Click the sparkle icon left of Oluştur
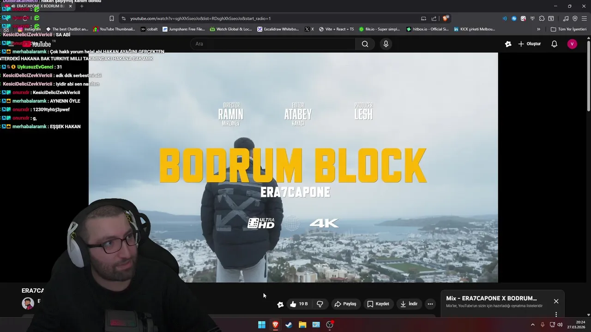This screenshot has height=332, width=591. click(508, 44)
